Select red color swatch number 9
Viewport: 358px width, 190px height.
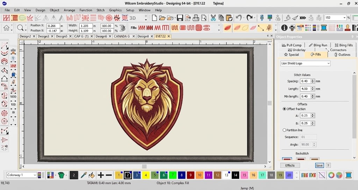tap(191, 175)
